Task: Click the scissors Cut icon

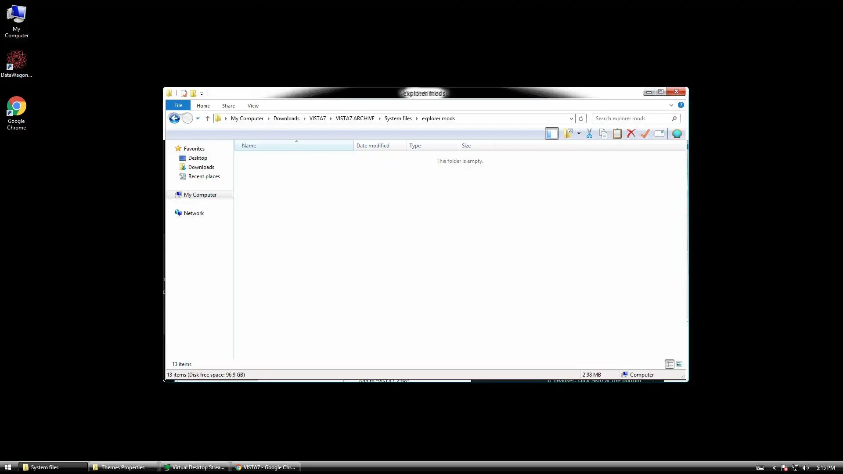Action: pyautogui.click(x=589, y=134)
